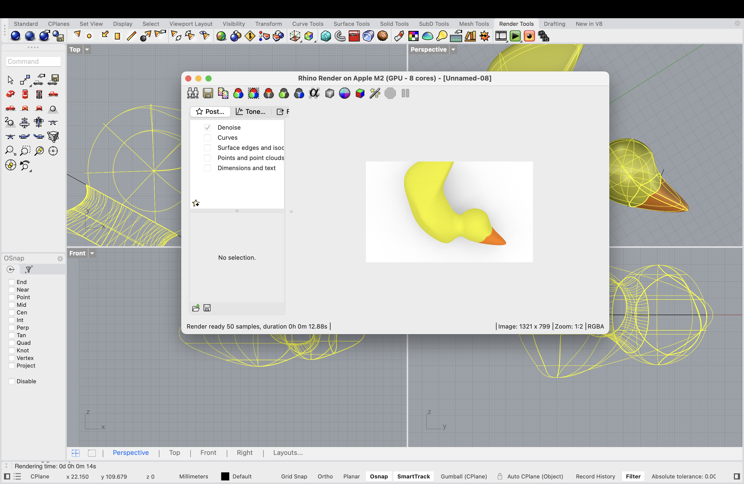Toggle the Grid Snap status bar button

294,476
